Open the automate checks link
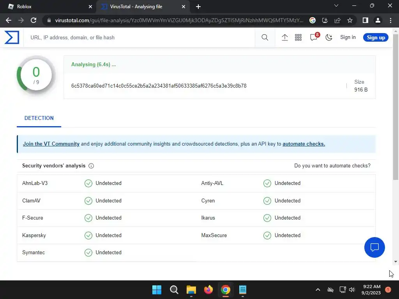 point(304,144)
